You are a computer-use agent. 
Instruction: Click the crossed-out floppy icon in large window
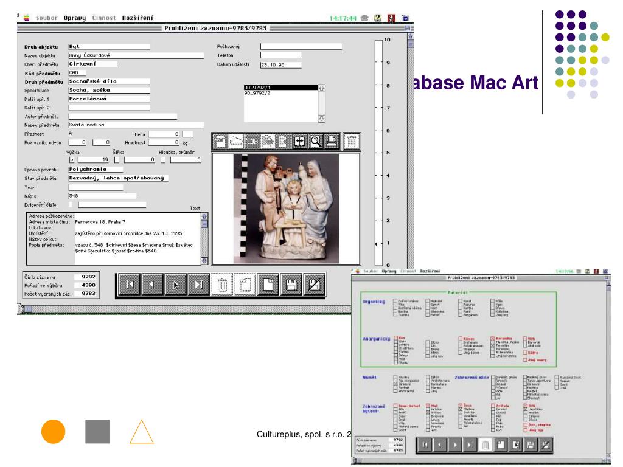[x=315, y=285]
